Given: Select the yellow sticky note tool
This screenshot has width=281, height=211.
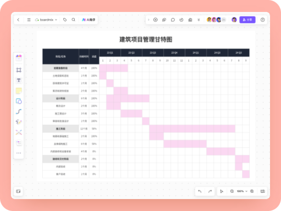Looking at the screenshot, I should coord(18,91).
